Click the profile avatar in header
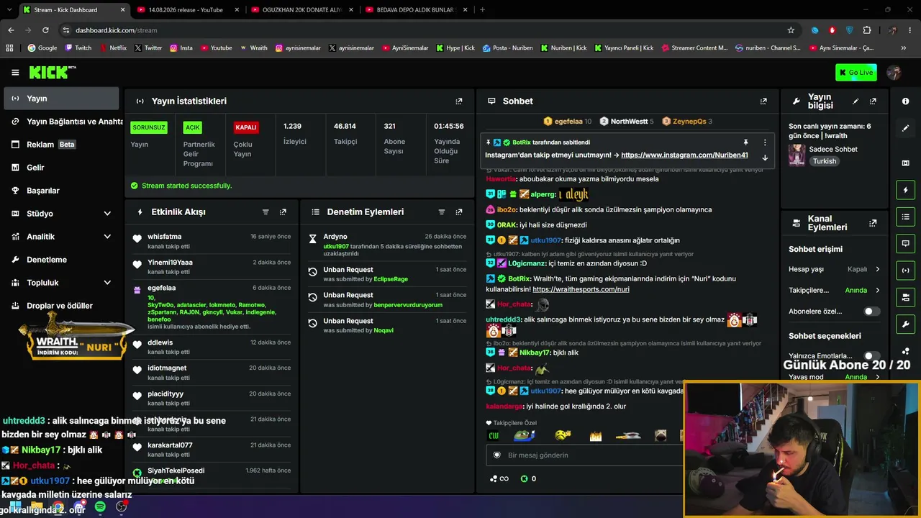921x518 pixels. tap(894, 72)
